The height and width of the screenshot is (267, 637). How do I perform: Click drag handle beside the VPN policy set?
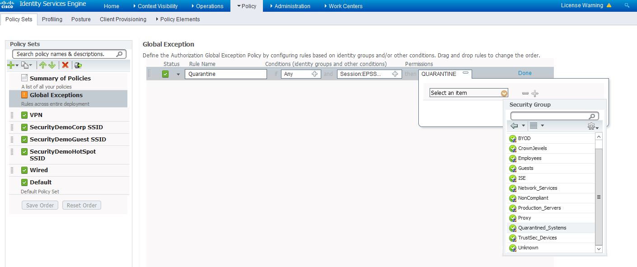12,115
